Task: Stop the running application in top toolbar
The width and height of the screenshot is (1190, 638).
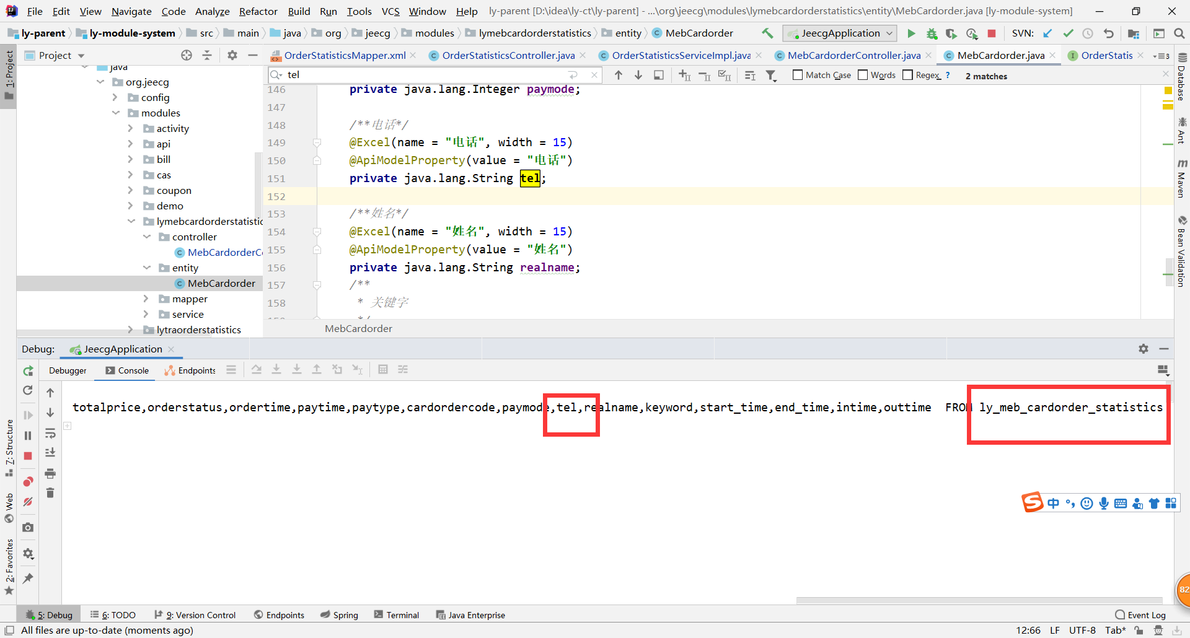Action: point(992,33)
